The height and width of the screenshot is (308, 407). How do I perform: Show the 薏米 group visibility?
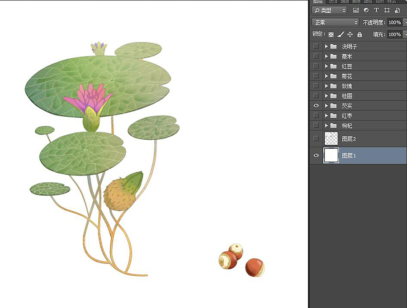tap(316, 56)
